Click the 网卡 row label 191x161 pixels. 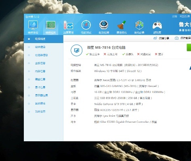73,122
